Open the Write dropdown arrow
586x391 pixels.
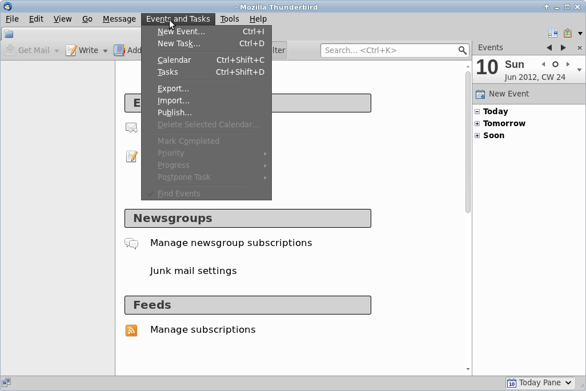106,51
